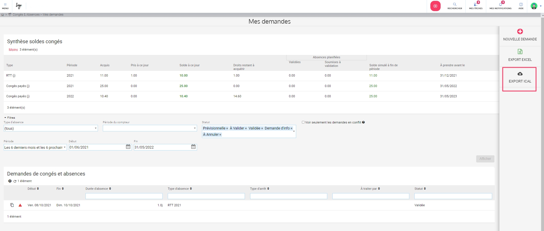
Task: Click Durée d'absence filter input
Action: pyautogui.click(x=124, y=196)
